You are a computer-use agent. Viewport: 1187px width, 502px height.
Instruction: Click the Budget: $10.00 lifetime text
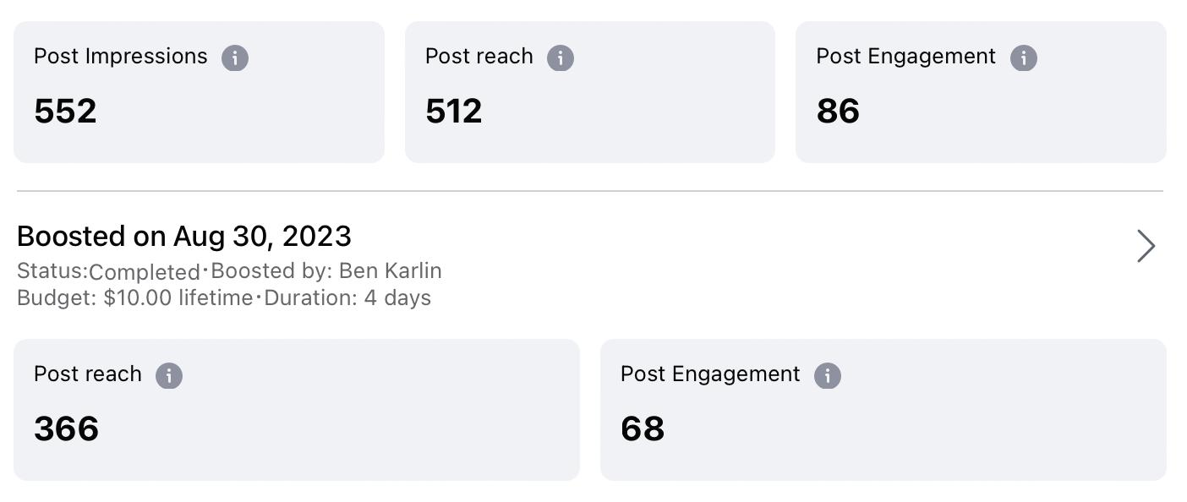[135, 297]
